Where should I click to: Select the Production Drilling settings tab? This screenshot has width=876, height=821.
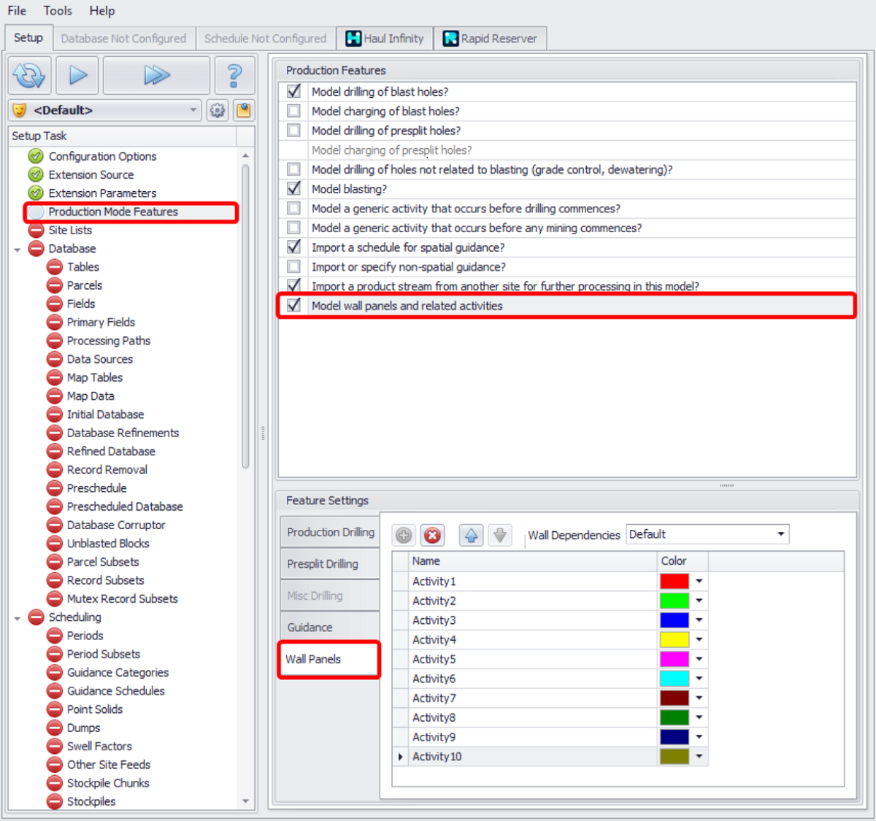coord(330,533)
